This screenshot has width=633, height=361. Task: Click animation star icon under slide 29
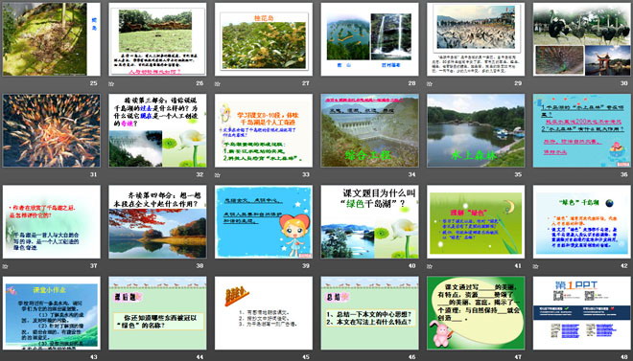point(430,84)
